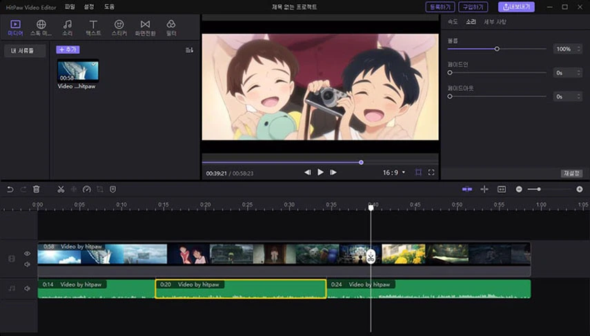Play the video preview
The width and height of the screenshot is (590, 336).
click(320, 172)
